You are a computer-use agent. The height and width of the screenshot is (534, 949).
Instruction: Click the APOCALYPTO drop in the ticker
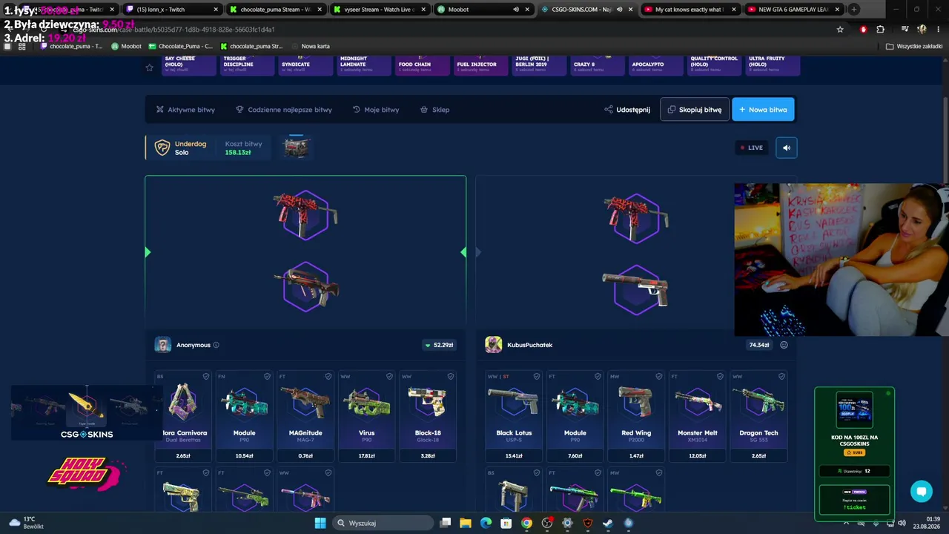point(655,65)
